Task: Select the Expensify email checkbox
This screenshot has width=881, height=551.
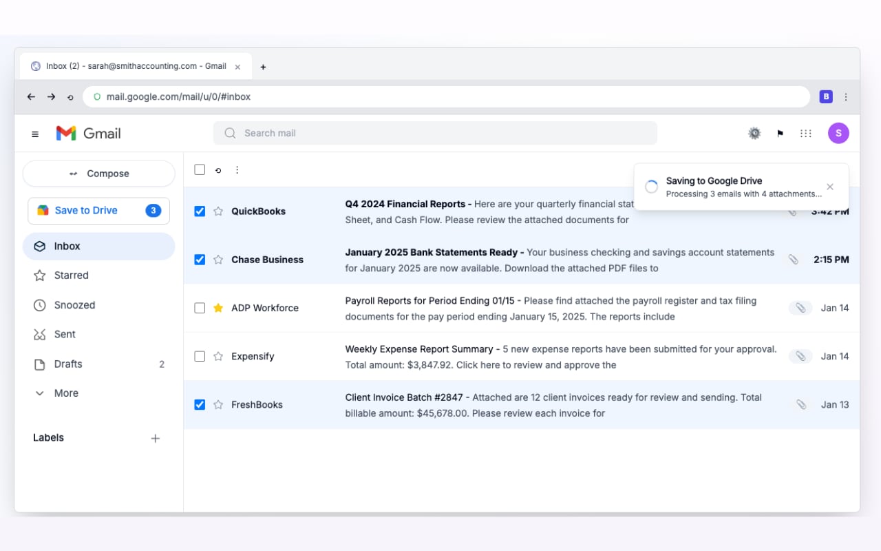Action: click(200, 356)
